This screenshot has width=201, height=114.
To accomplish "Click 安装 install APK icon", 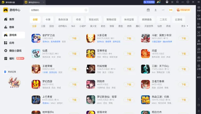I will (199, 59).
